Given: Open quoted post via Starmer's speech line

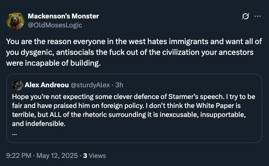Looking at the screenshot, I should coord(133,97).
